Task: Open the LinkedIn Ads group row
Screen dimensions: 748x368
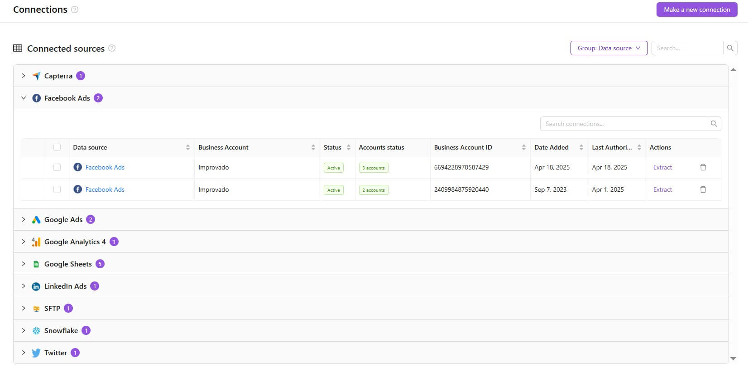Action: click(65, 286)
